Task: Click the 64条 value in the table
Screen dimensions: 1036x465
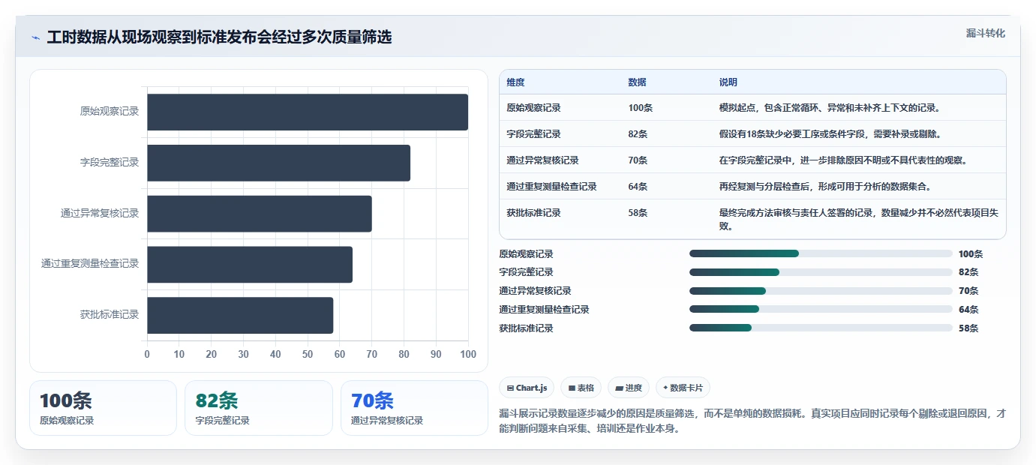Action: (638, 187)
